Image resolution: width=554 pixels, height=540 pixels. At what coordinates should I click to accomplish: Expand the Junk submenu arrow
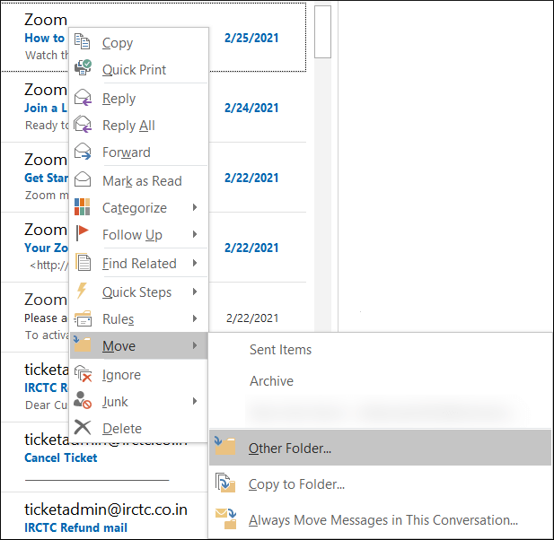(x=195, y=401)
